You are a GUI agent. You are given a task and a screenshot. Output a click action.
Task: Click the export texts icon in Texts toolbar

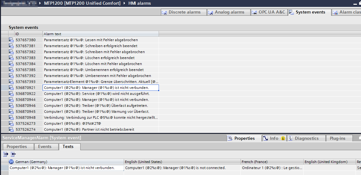pyautogui.click(x=6, y=154)
